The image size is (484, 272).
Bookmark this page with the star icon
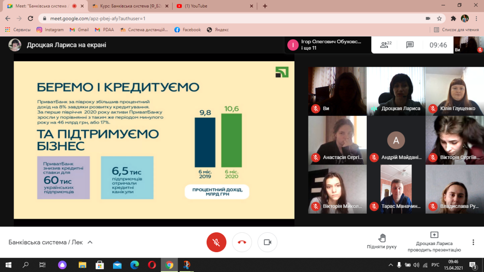pos(439,19)
